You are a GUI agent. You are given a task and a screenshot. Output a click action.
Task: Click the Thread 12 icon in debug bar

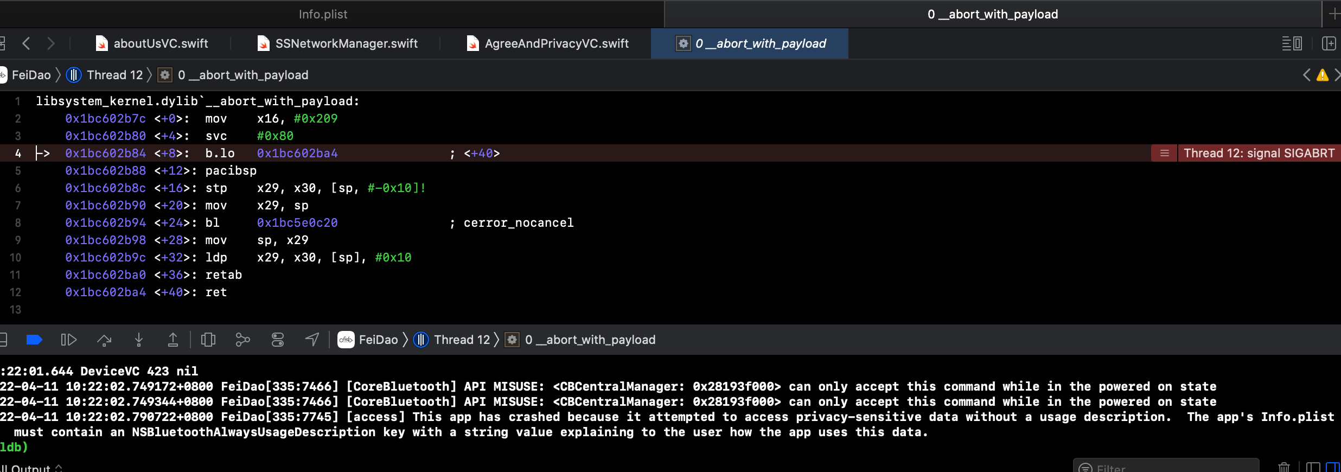421,340
